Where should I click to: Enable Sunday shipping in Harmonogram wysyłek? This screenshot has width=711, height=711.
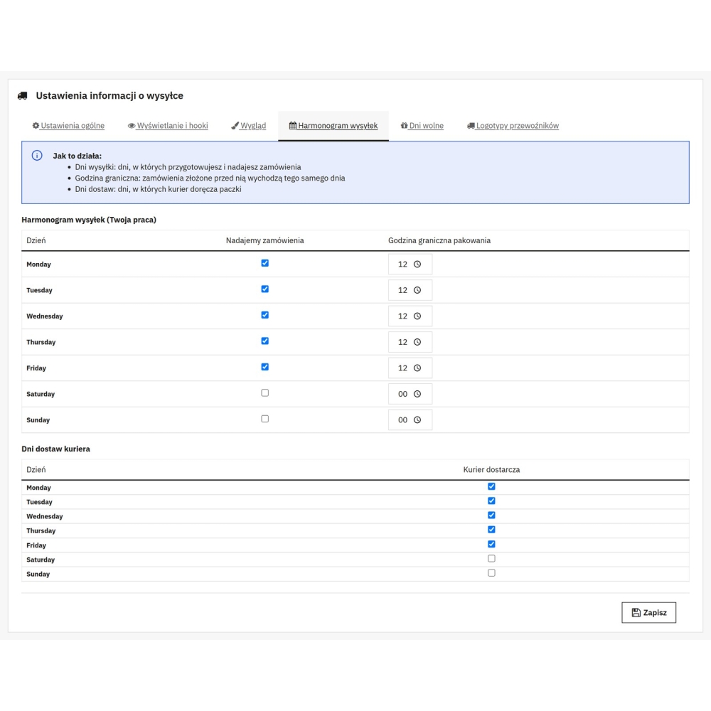264,419
